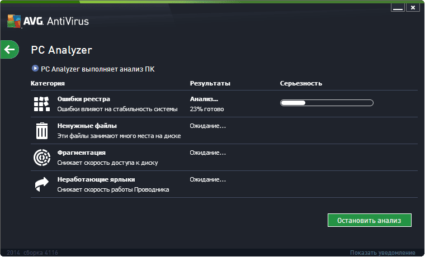This screenshot has height=257, width=425.
Task: Click the AVG logo icon
Action: click(x=14, y=21)
